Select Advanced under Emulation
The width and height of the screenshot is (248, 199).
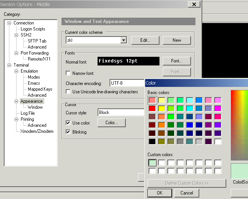coord(37,95)
